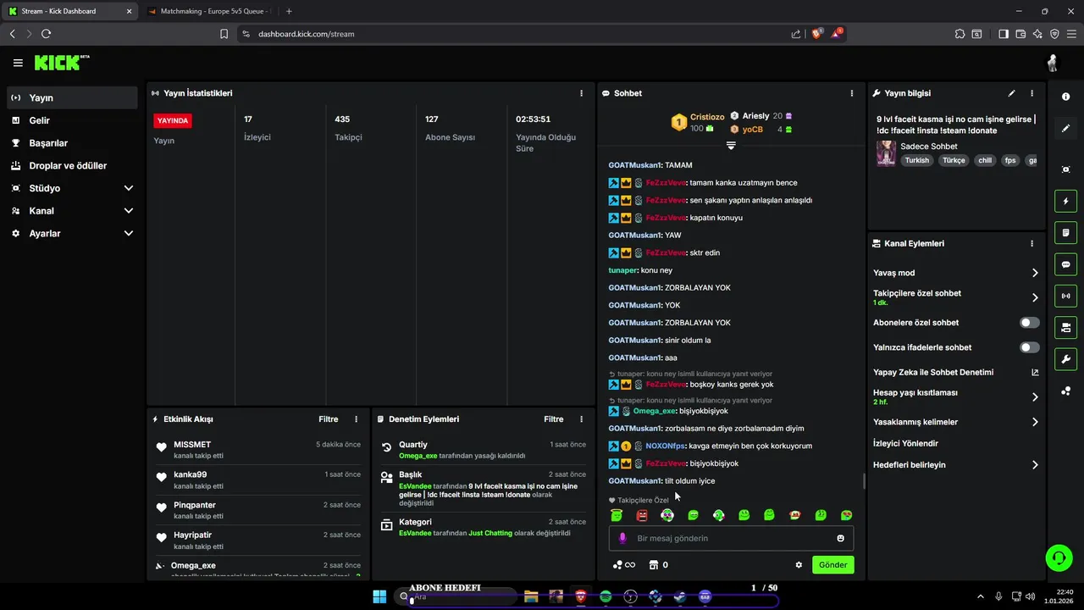The width and height of the screenshot is (1084, 610).
Task: Click the chat scrollbar thumb
Action: click(864, 481)
